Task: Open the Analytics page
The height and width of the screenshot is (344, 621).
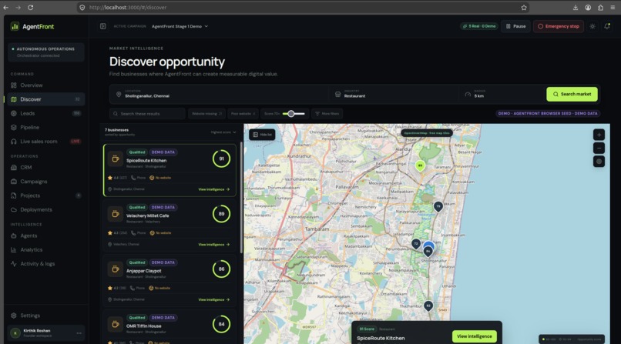Action: click(46, 250)
